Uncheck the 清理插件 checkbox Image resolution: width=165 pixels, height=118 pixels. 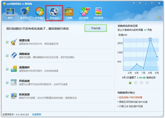[x=7, y=69]
